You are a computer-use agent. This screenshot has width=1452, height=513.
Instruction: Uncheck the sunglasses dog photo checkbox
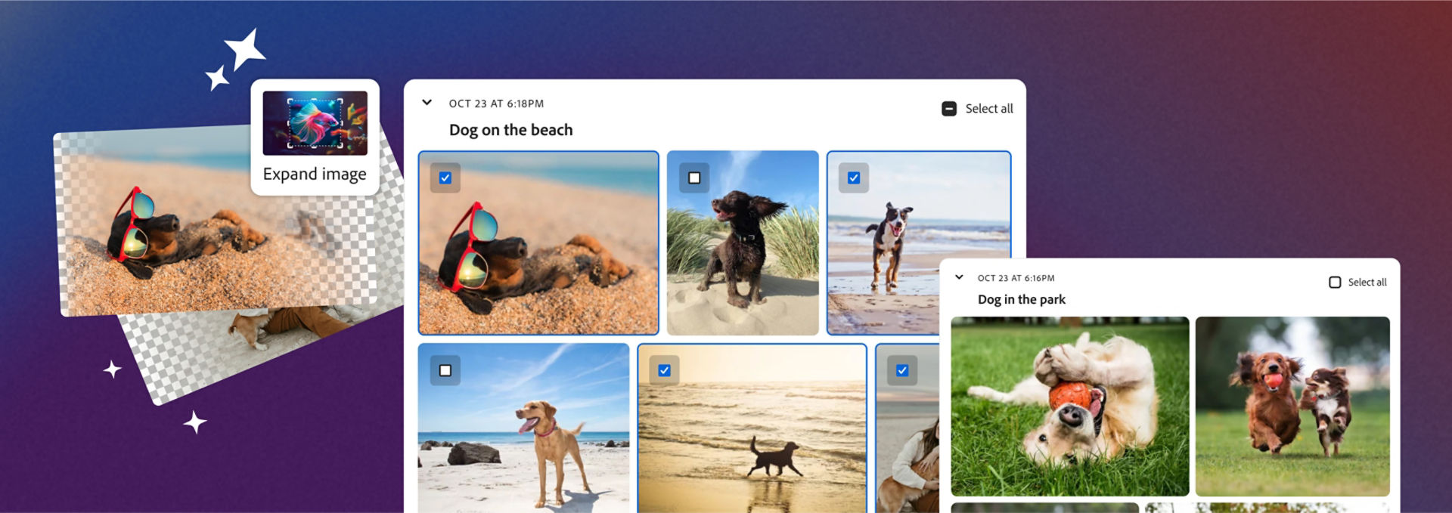[x=445, y=178]
